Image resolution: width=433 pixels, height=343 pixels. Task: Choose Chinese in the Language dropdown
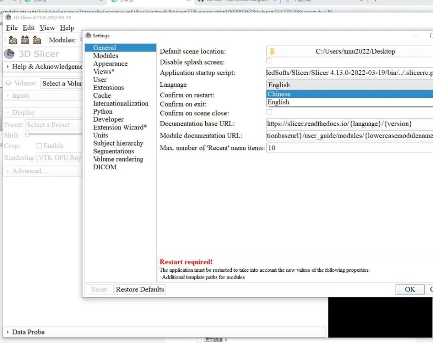click(x=349, y=94)
